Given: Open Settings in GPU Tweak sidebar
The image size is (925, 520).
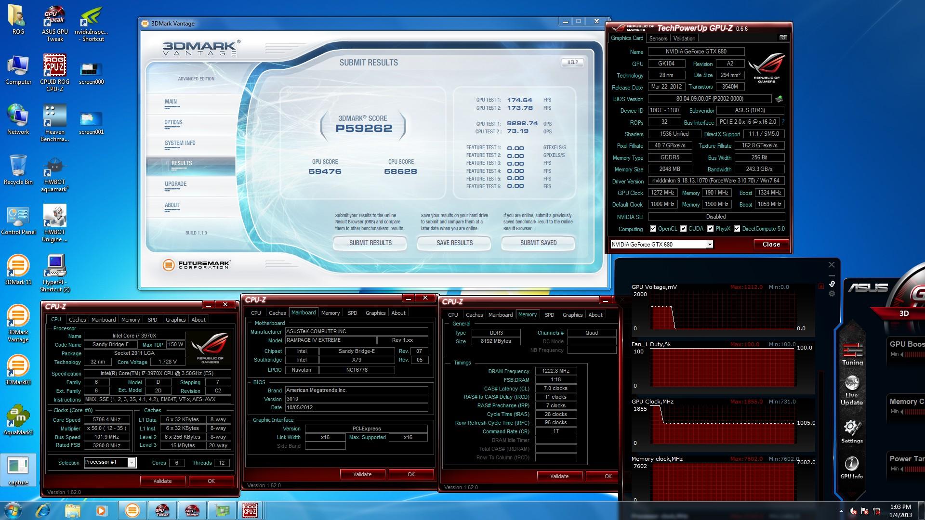Looking at the screenshot, I should point(852,431).
